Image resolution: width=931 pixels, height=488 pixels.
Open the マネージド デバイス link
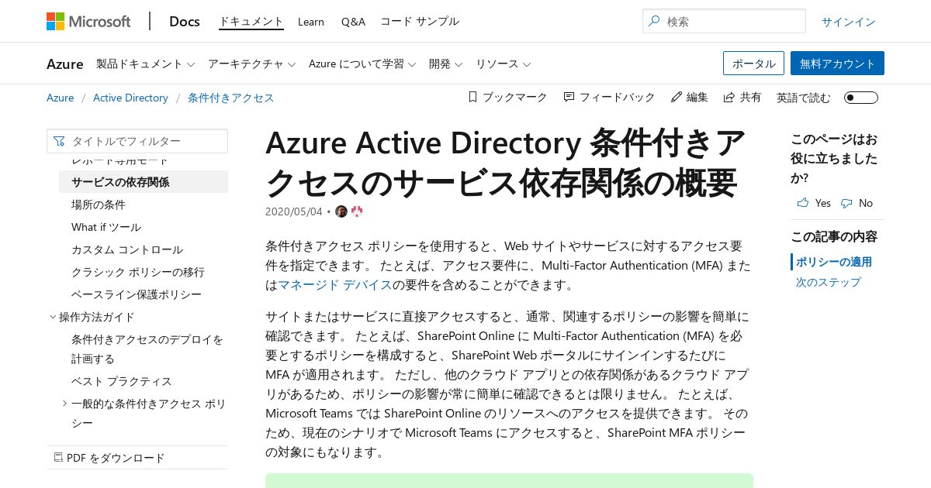point(334,284)
